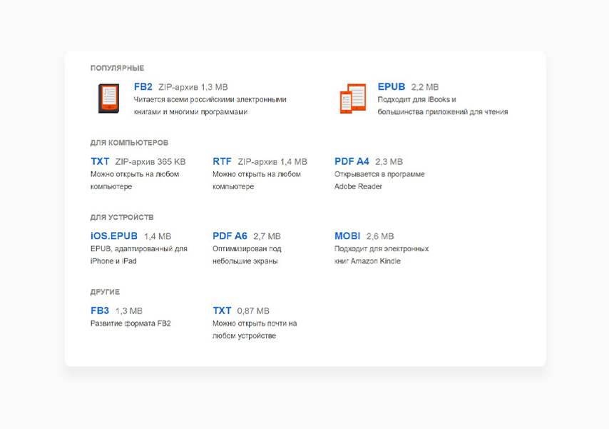Click the orange EPUB tablets icon
The height and width of the screenshot is (429, 609).
pos(352,99)
